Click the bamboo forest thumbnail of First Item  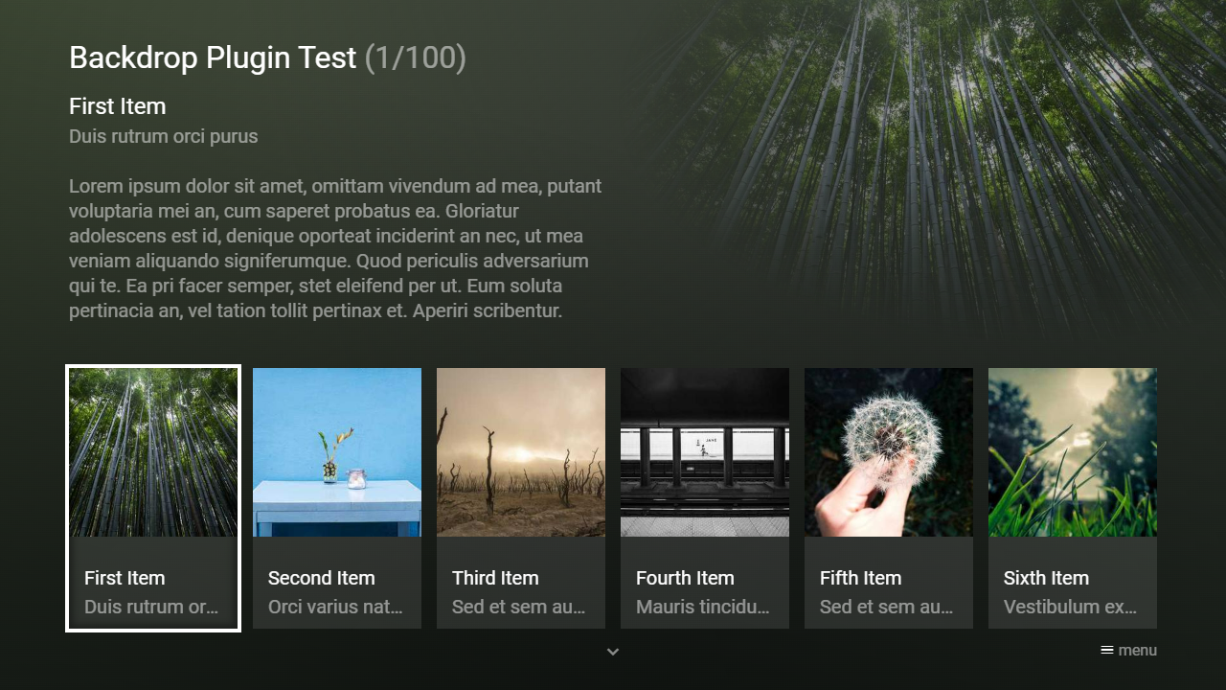pos(153,452)
